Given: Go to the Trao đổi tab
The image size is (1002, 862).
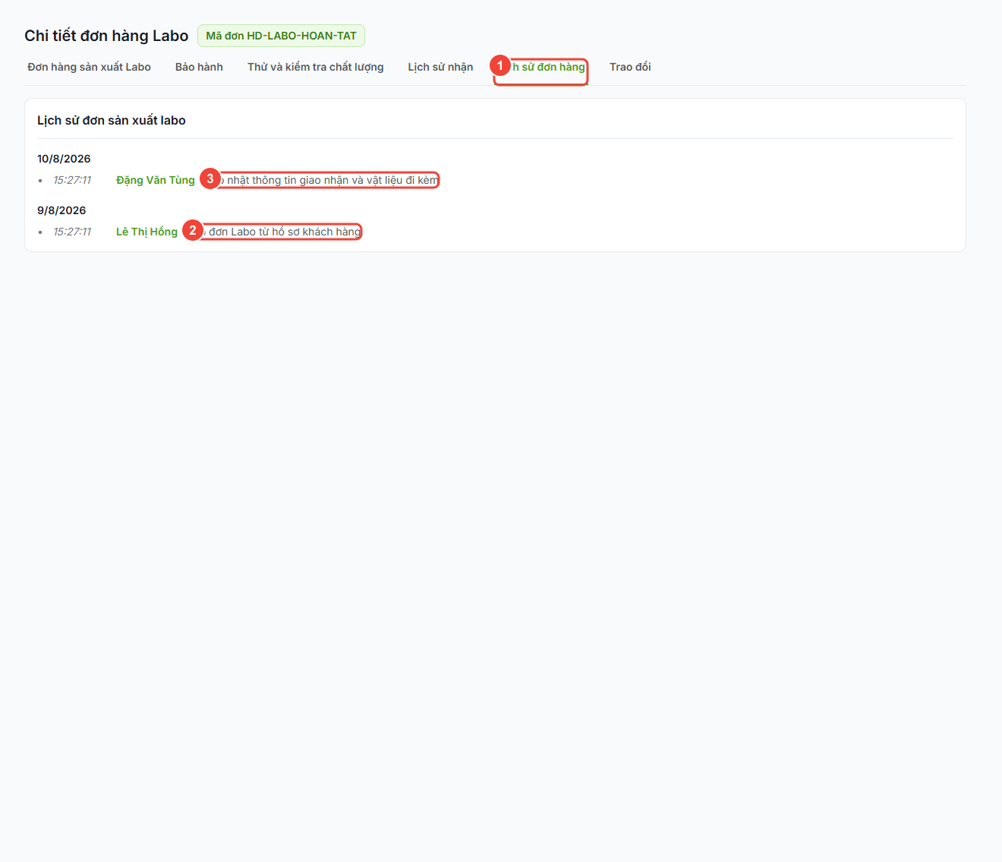Looking at the screenshot, I should tap(630, 67).
